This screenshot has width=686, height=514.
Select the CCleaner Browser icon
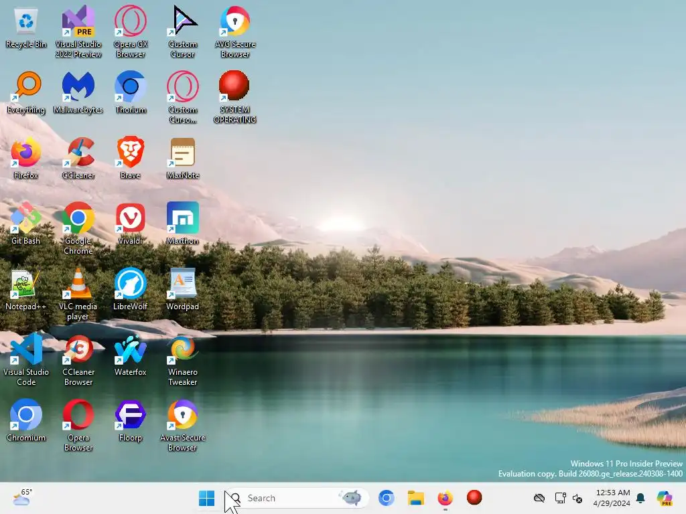tap(78, 359)
